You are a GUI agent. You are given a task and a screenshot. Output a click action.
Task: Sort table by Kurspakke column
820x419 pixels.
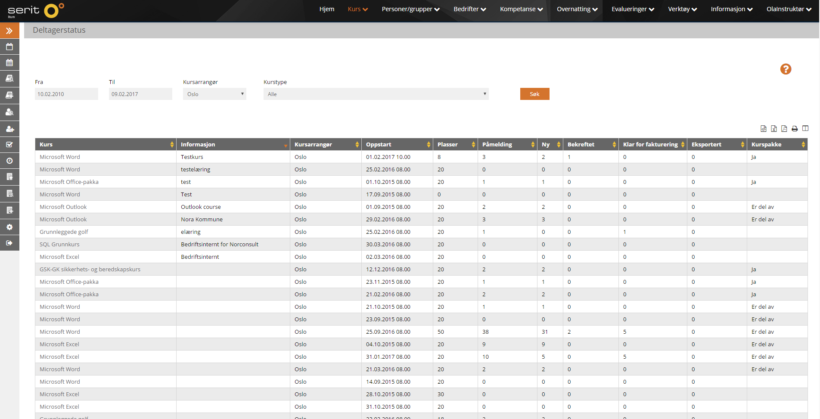point(777,144)
